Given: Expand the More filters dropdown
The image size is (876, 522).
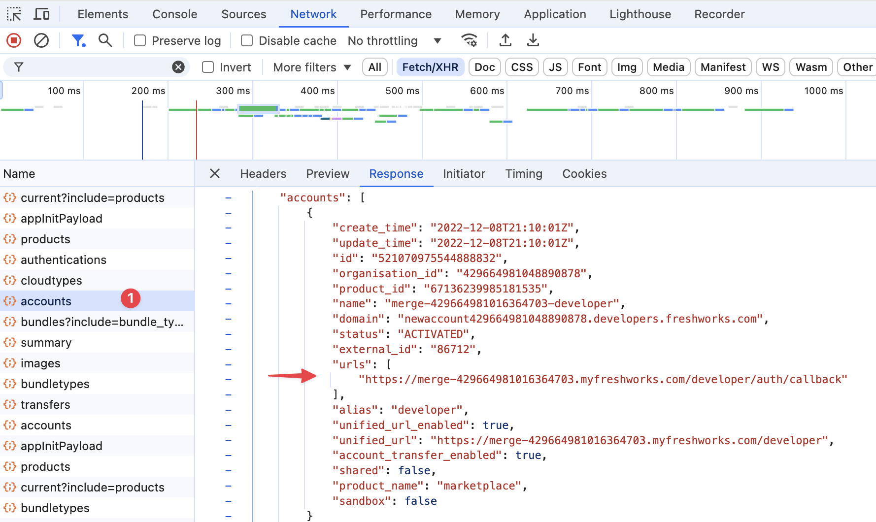Looking at the screenshot, I should [x=311, y=67].
